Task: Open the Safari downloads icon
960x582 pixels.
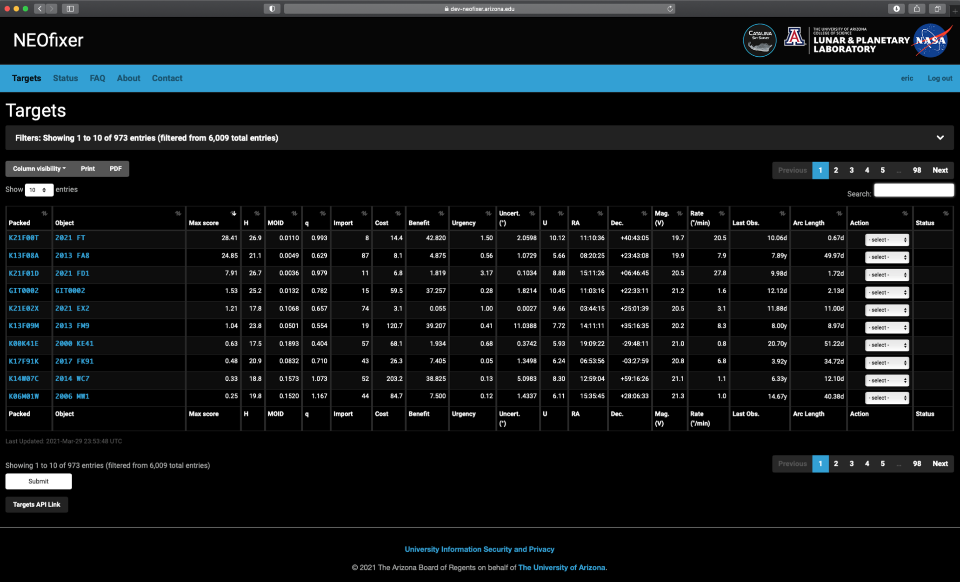Action: [896, 8]
